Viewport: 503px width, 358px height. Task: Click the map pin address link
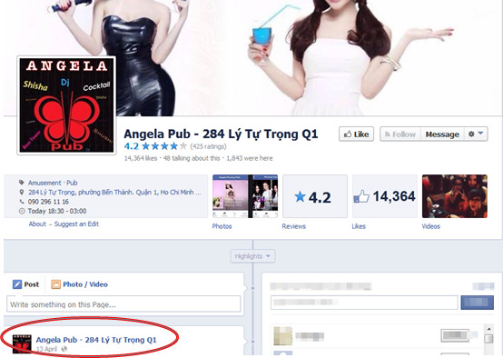[x=114, y=193]
